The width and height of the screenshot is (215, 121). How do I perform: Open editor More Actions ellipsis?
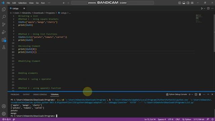pos(212,8)
